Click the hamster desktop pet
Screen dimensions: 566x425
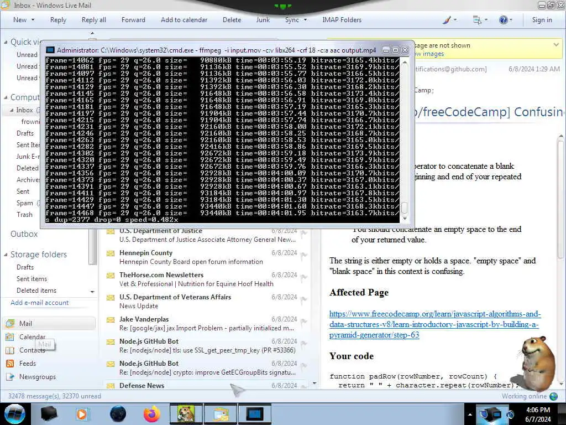point(536,363)
